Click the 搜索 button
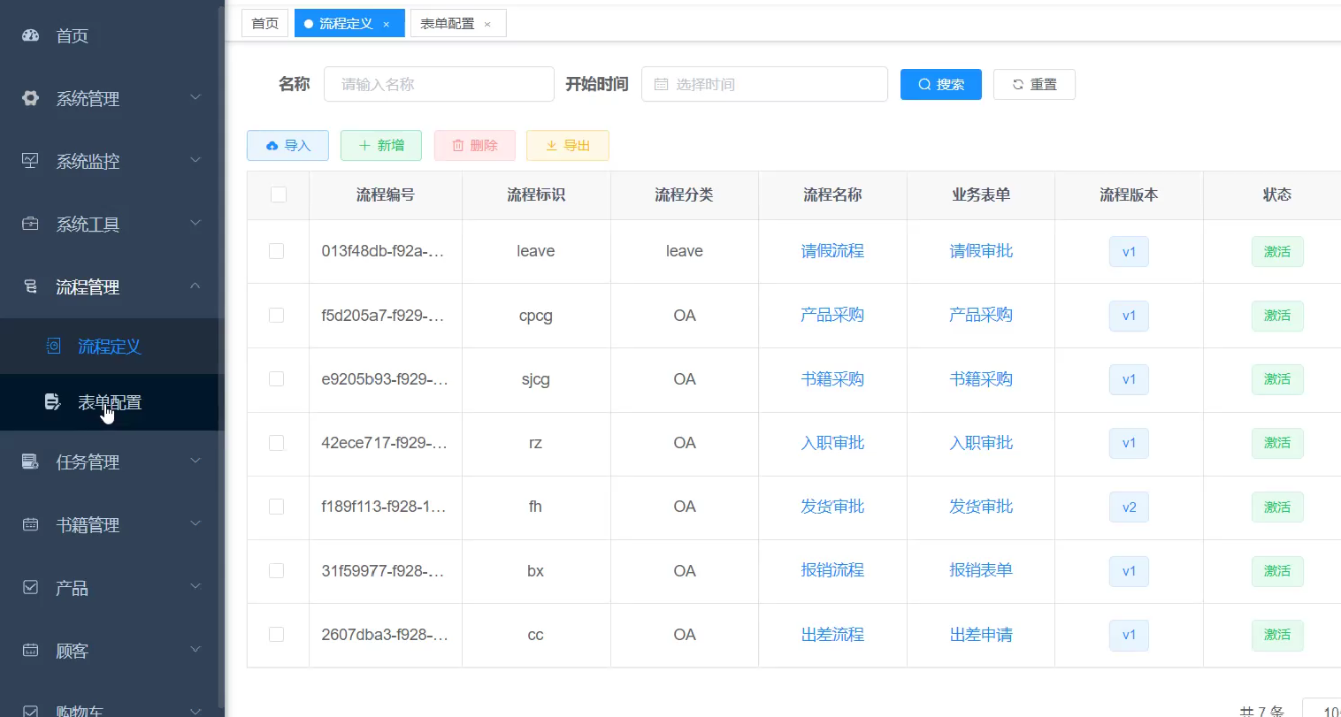This screenshot has width=1341, height=717. click(x=941, y=84)
